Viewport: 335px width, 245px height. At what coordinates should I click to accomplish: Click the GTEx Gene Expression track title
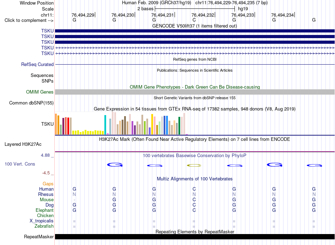(x=195, y=109)
